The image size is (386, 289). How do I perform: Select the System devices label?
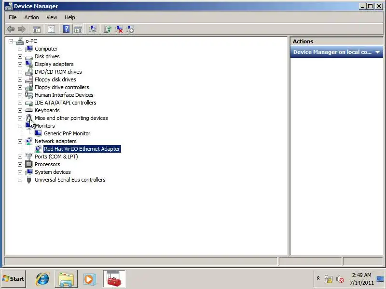[53, 172]
